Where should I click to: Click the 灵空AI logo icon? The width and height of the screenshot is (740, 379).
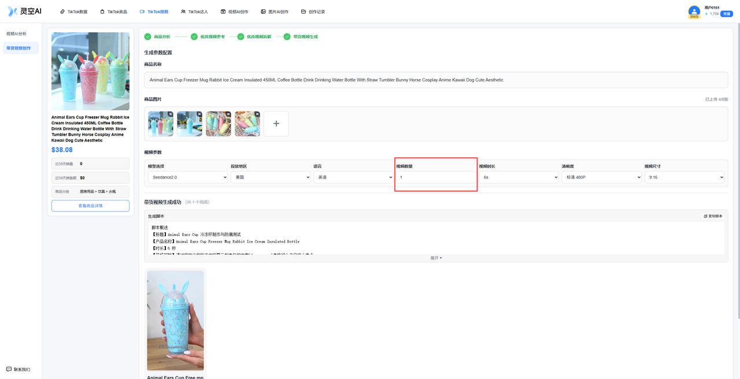(x=12, y=12)
